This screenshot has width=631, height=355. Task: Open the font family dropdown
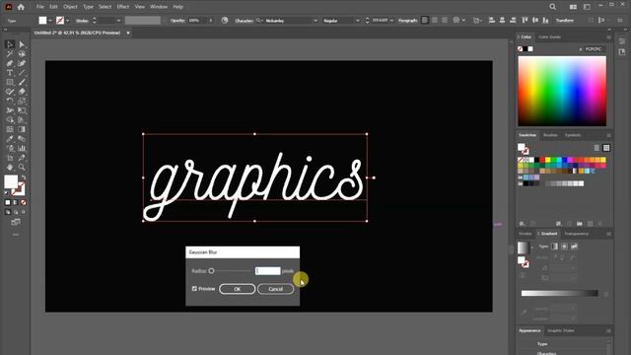315,20
